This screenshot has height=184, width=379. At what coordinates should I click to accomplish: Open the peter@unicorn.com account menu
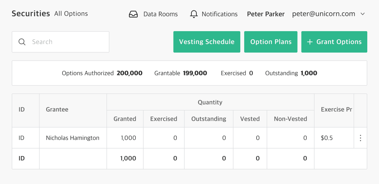323,14
